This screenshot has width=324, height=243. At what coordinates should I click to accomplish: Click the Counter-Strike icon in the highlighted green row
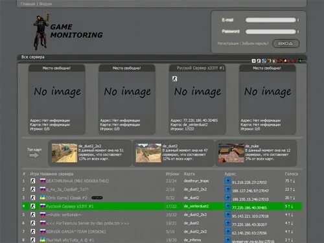tap(33, 206)
